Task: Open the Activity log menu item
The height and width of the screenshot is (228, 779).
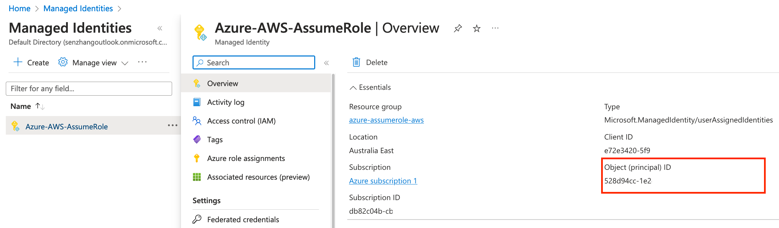Action: coord(225,102)
